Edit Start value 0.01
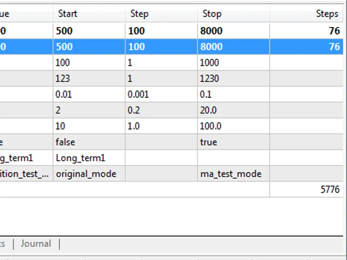Viewport: 347px width, 260px height. pyautogui.click(x=89, y=94)
